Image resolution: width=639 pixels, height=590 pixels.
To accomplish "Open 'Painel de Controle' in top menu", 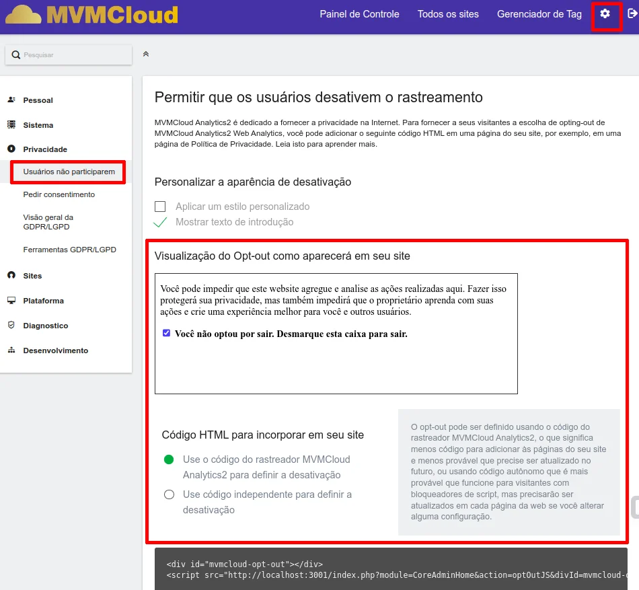I will click(x=359, y=14).
